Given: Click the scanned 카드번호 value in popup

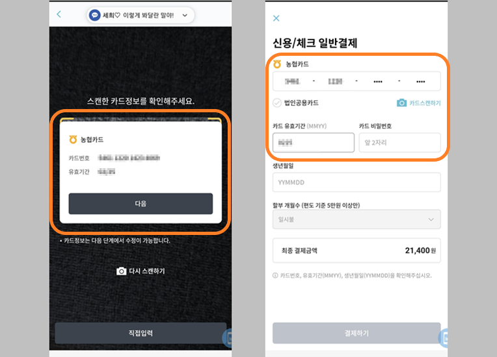Looking at the screenshot, I should (x=129, y=158).
